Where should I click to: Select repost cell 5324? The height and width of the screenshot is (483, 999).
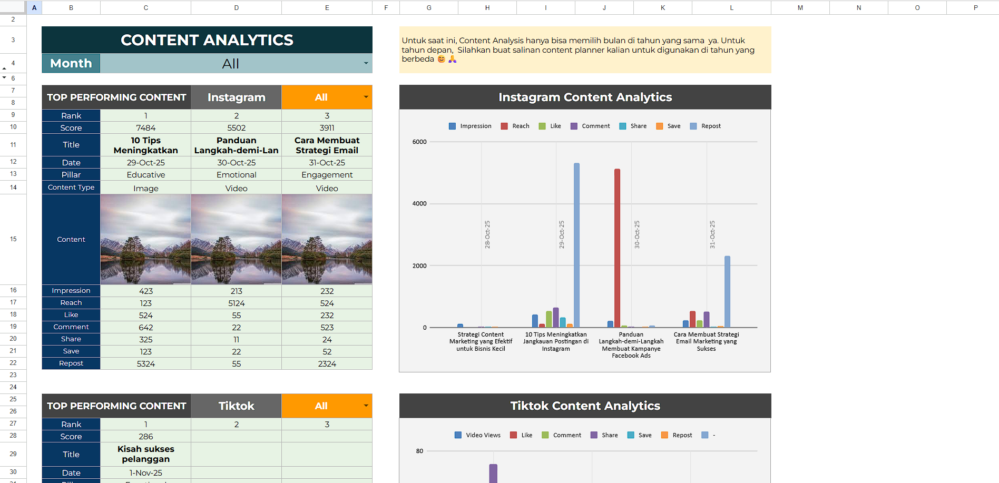coord(146,364)
